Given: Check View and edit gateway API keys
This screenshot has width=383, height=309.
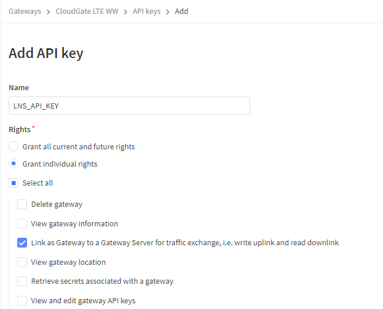Looking at the screenshot, I should pyautogui.click(x=22, y=301).
